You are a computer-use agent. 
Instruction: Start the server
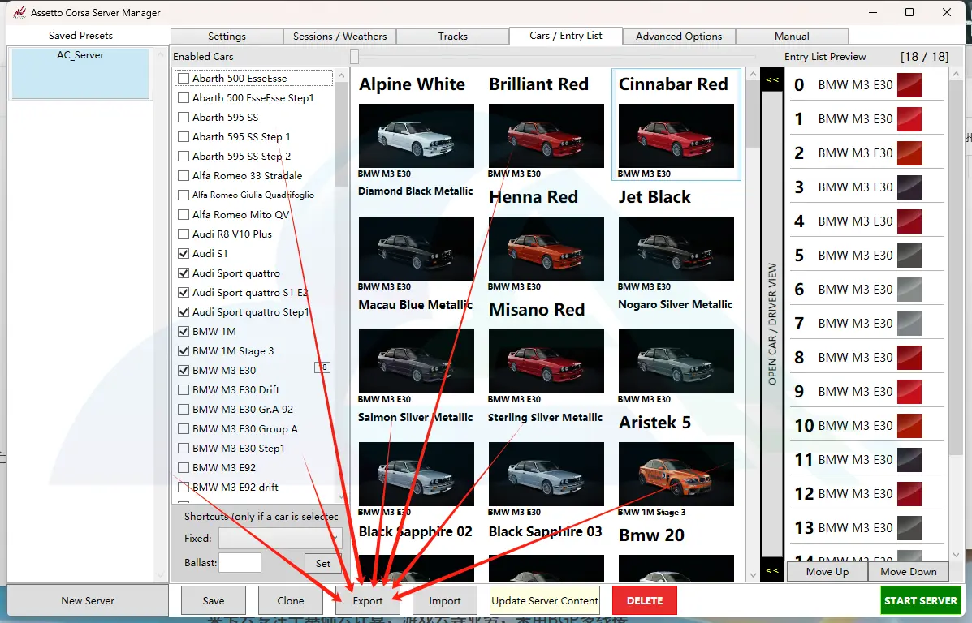[921, 601]
